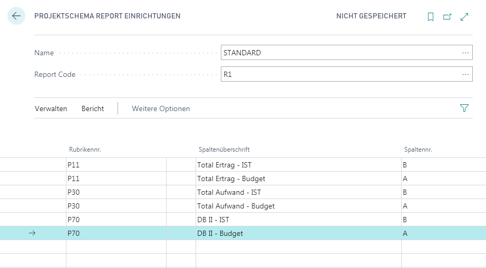The width and height of the screenshot is (486, 268).
Task: Select the DB II - Budget cell
Action: pyautogui.click(x=298, y=233)
